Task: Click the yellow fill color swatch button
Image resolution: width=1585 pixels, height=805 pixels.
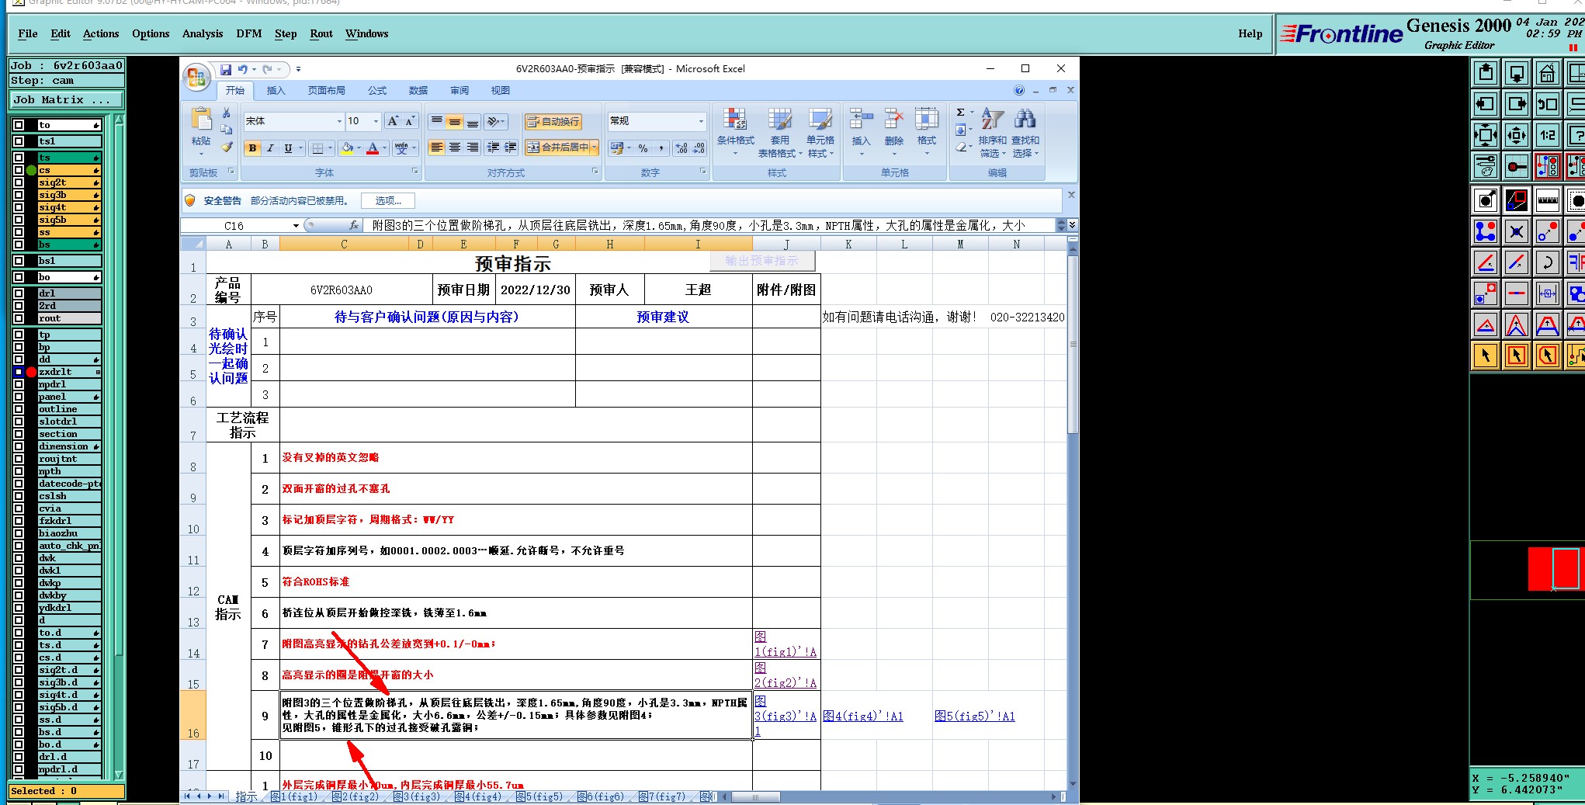Action: pyautogui.click(x=347, y=147)
